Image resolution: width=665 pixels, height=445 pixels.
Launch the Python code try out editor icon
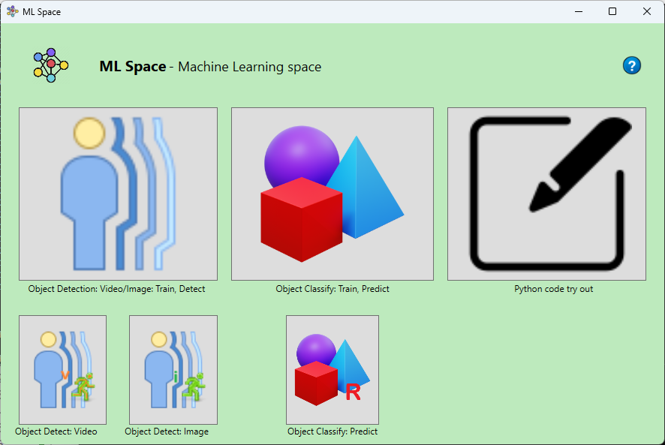tap(546, 194)
